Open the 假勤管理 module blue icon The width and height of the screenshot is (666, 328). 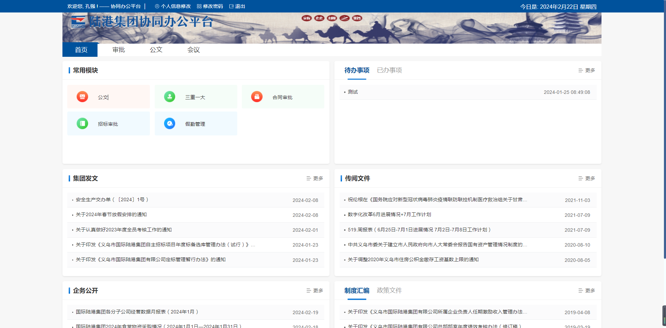click(170, 123)
